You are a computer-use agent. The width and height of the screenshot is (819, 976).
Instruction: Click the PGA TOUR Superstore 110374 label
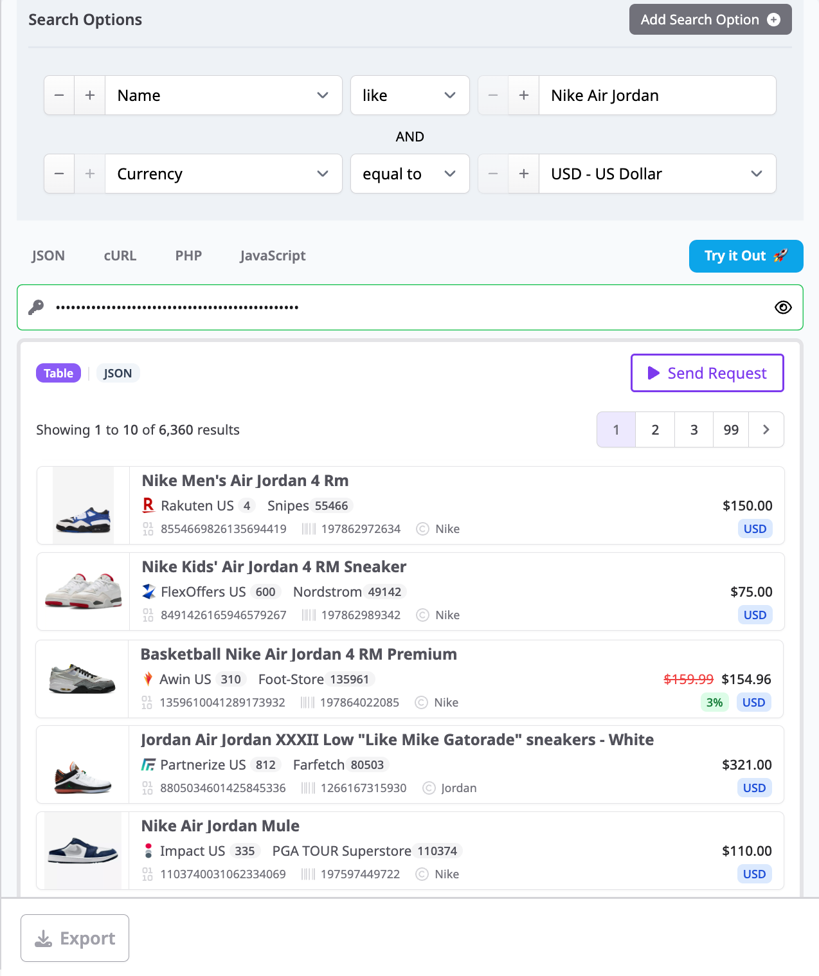point(367,851)
